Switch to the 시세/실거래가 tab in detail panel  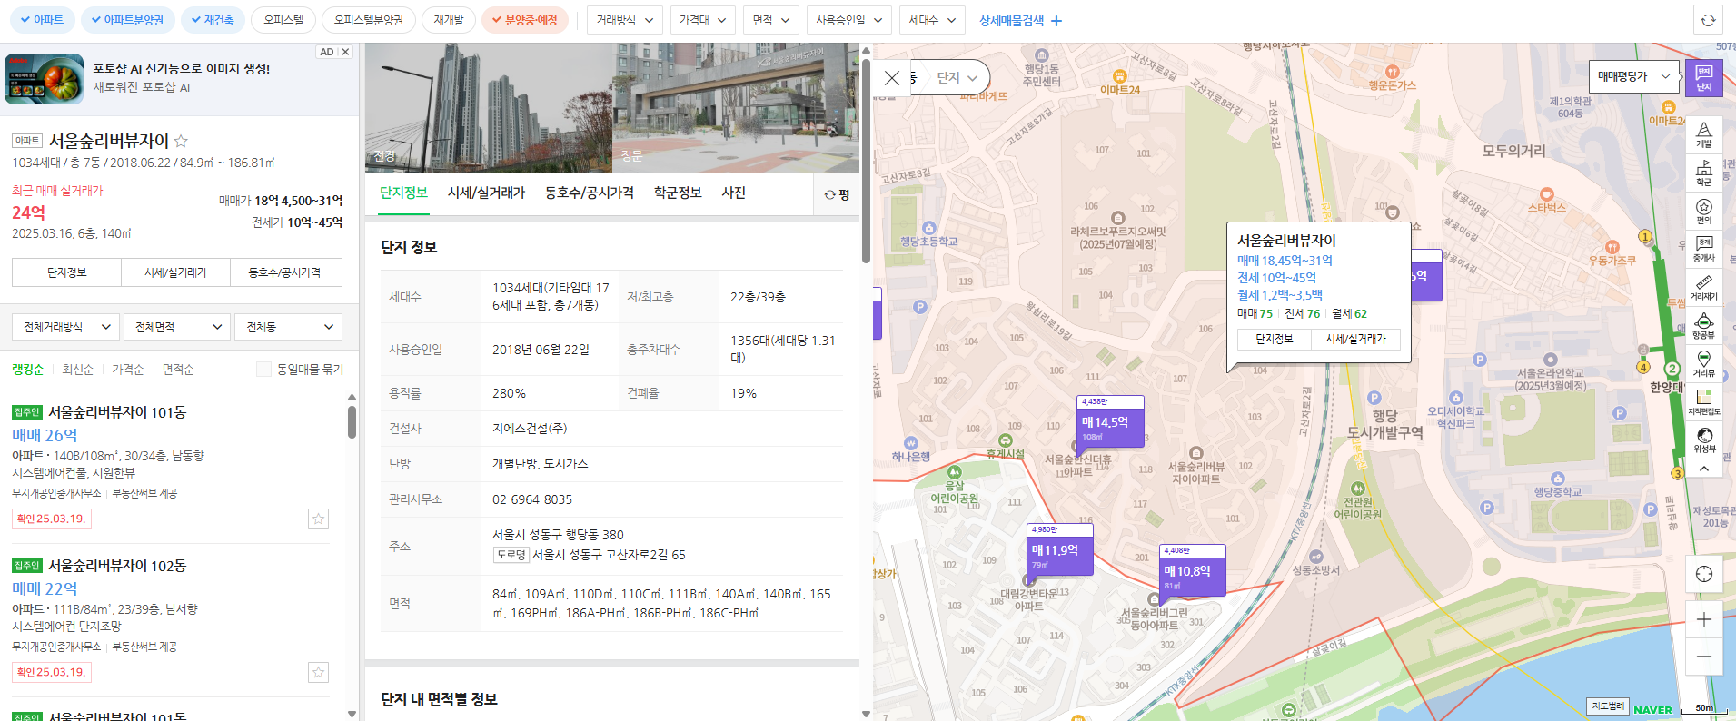tap(486, 193)
